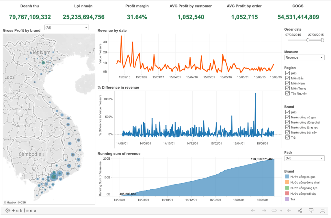The image size is (331, 218).
Task: Uncheck the Miền Bắc region checkbox
Action: (x=287, y=78)
